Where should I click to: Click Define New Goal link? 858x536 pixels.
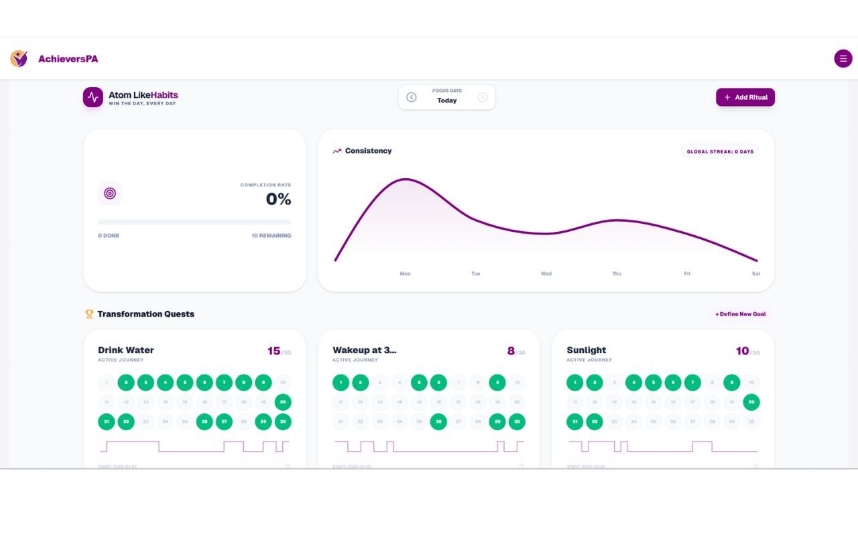click(740, 314)
